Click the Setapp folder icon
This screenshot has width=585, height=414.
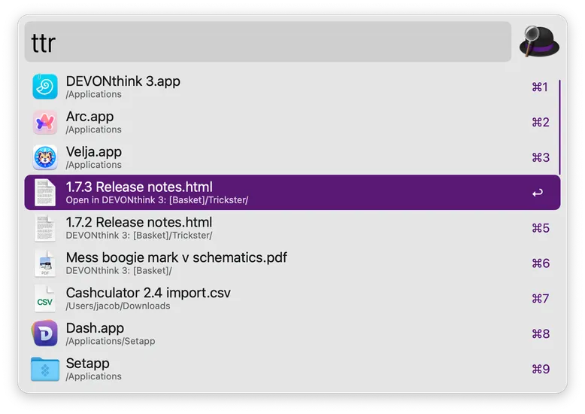tap(45, 369)
